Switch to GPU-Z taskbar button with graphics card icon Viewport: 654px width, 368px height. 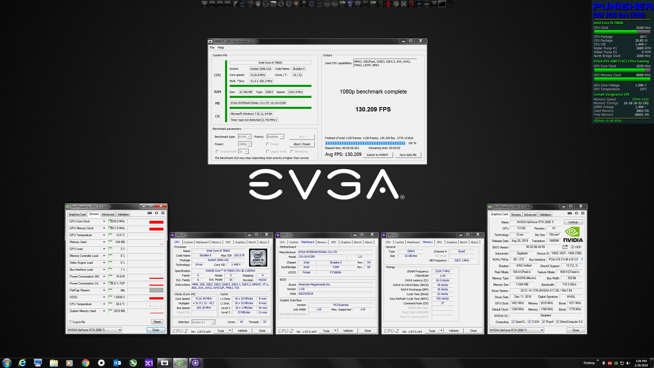180,363
